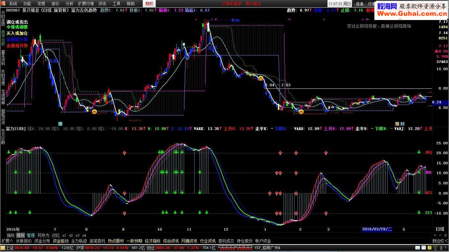This screenshot has width=449, height=252.
Task: Click the 信息 button at top right
Action: (x=360, y=4)
